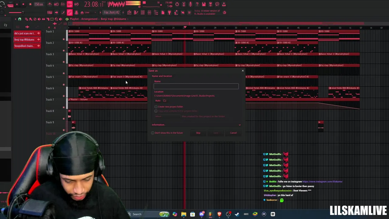Open the Piano roll view icon

[136, 12]
